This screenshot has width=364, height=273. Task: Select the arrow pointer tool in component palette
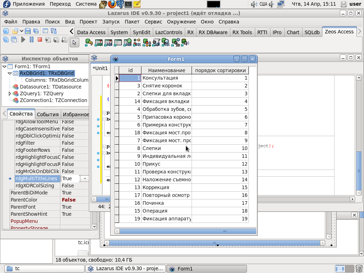coord(74,43)
